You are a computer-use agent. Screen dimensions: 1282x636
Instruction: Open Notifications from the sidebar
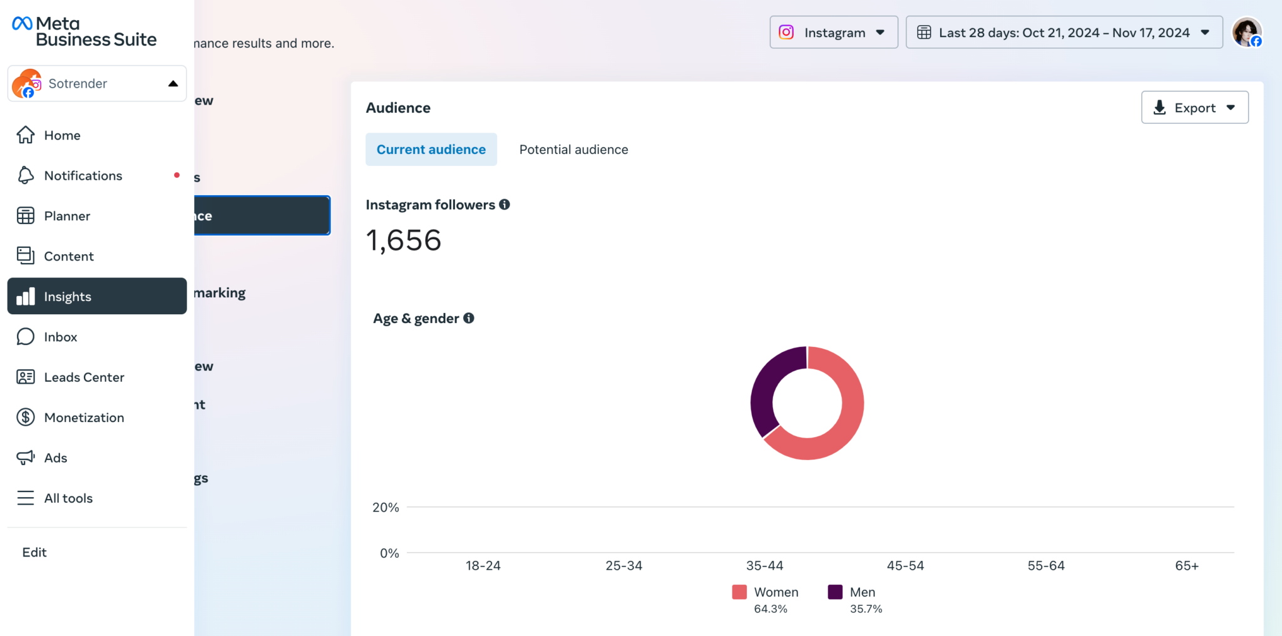click(x=83, y=175)
